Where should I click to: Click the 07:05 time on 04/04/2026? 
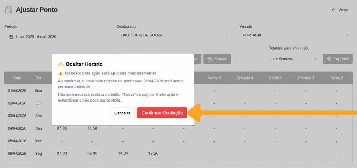(62, 128)
